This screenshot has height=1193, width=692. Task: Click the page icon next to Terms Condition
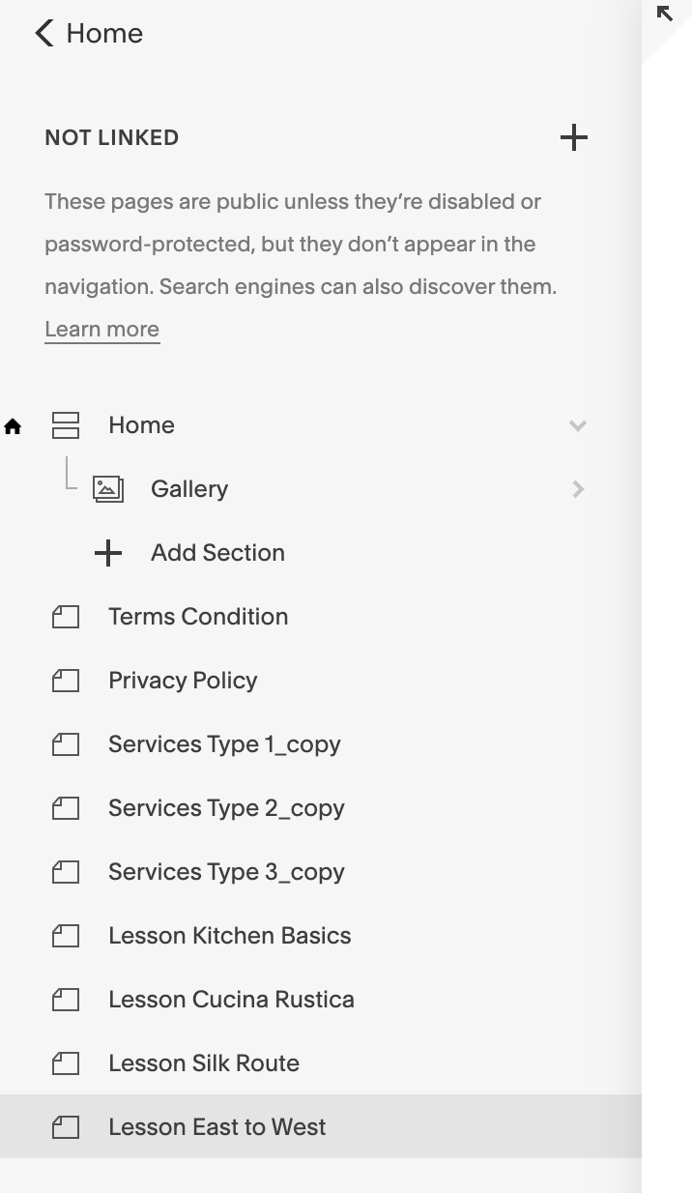65,616
